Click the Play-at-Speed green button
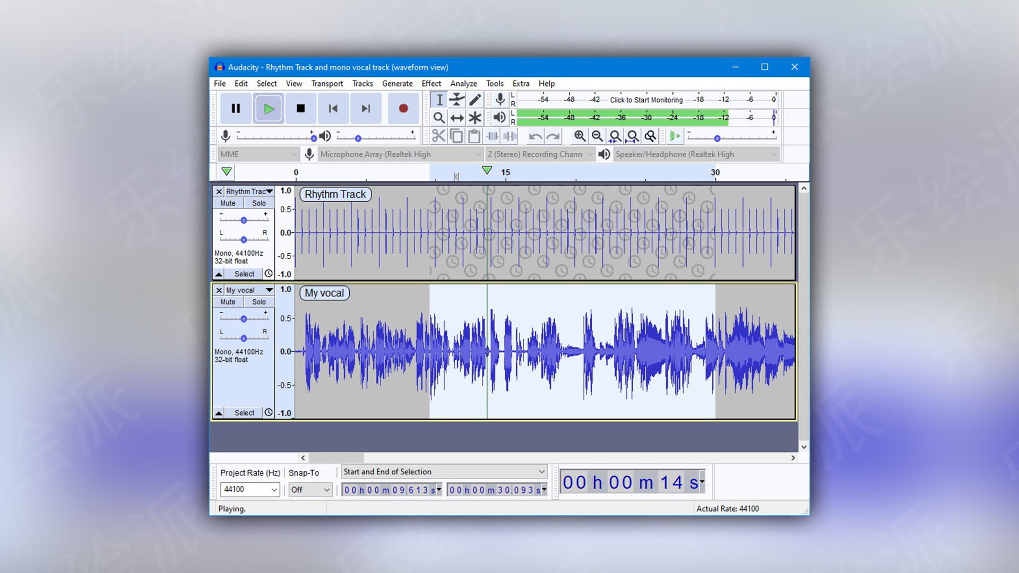Viewport: 1019px width, 573px height. tap(675, 136)
